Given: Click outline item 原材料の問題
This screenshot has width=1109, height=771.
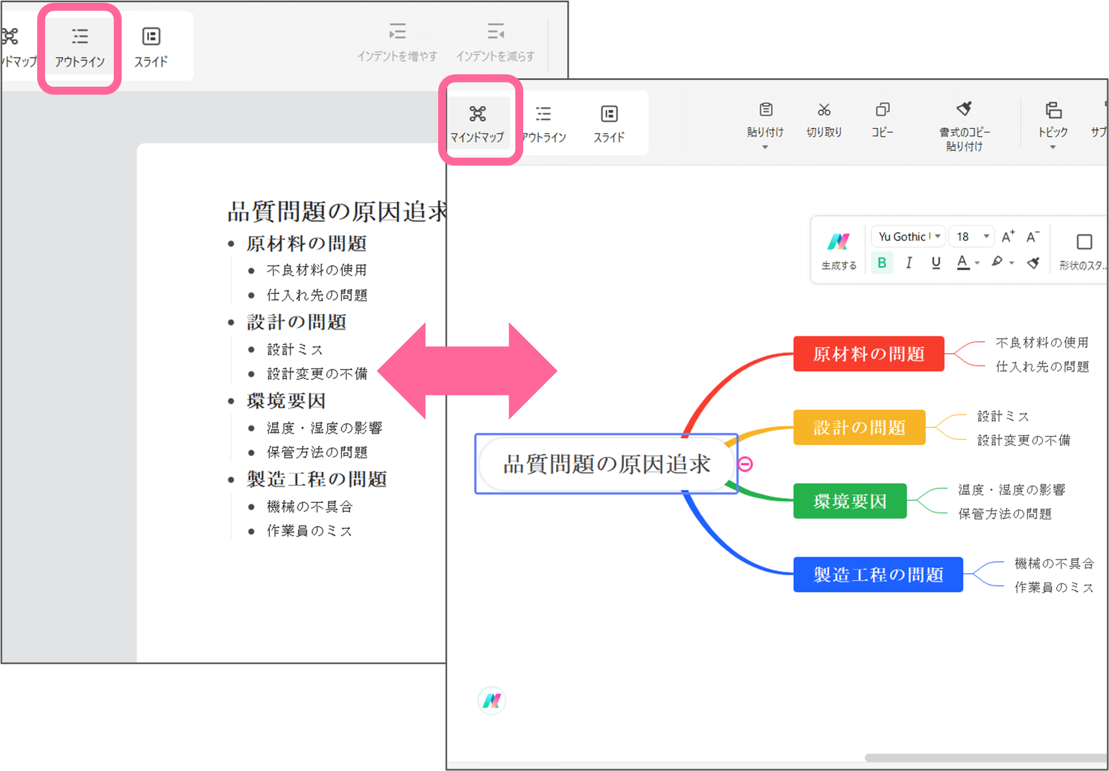Looking at the screenshot, I should (306, 244).
